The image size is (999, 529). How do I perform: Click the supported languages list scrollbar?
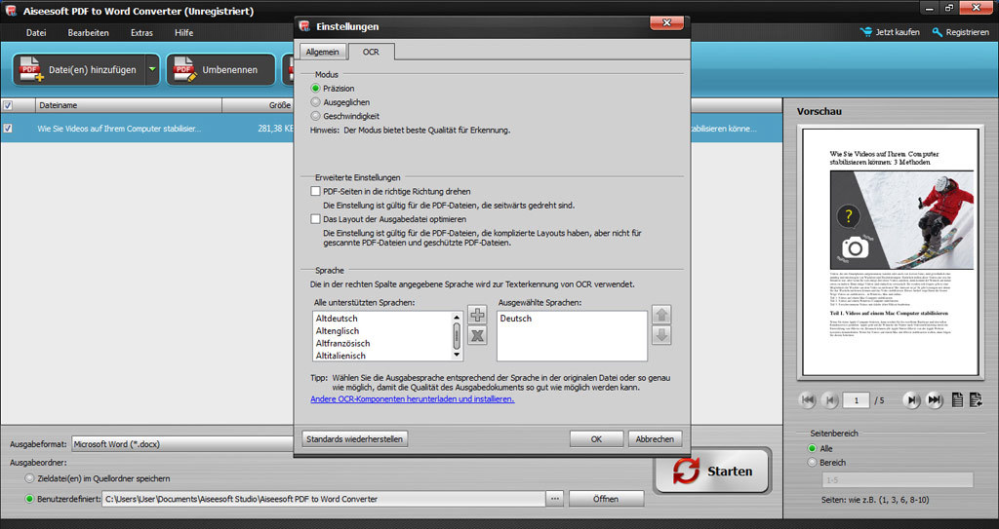tap(457, 335)
